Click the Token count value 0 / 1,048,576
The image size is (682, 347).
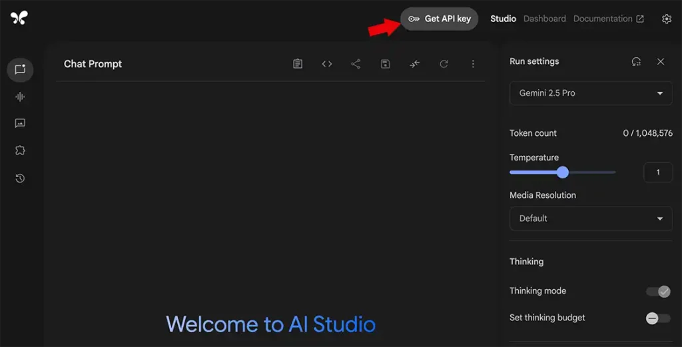pos(647,133)
